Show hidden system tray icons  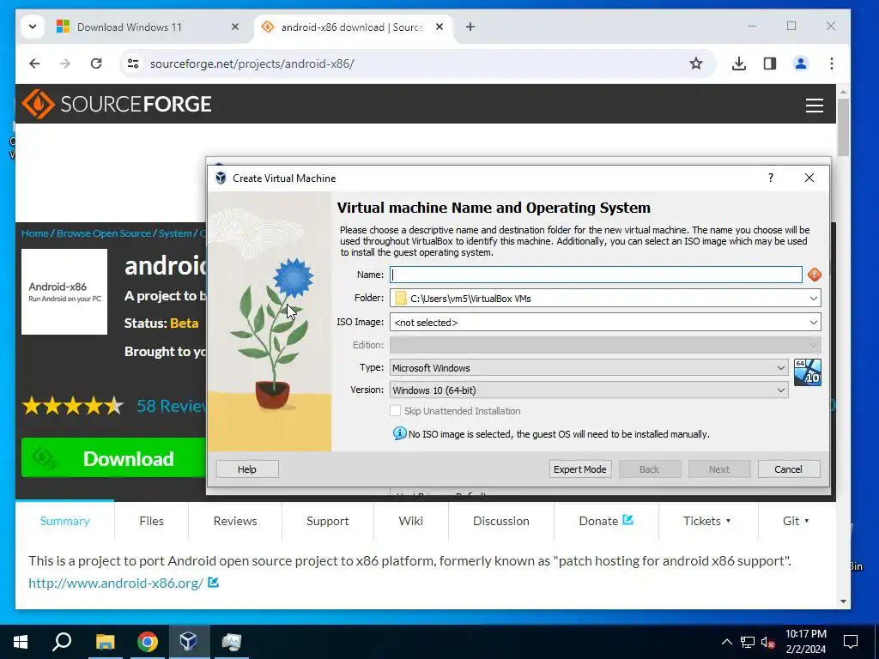(x=726, y=642)
